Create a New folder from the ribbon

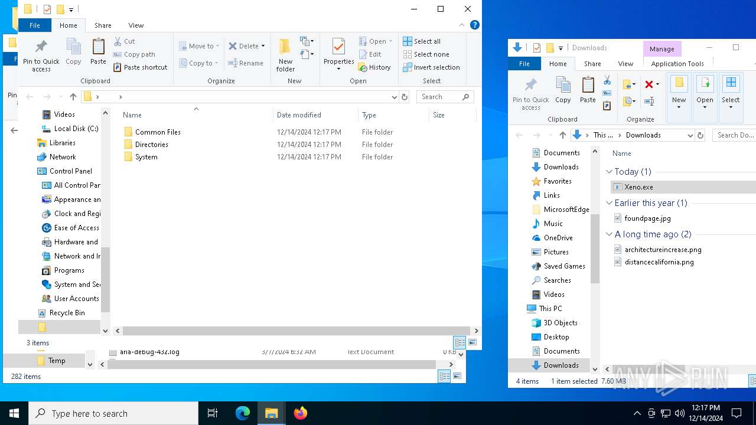tap(285, 55)
